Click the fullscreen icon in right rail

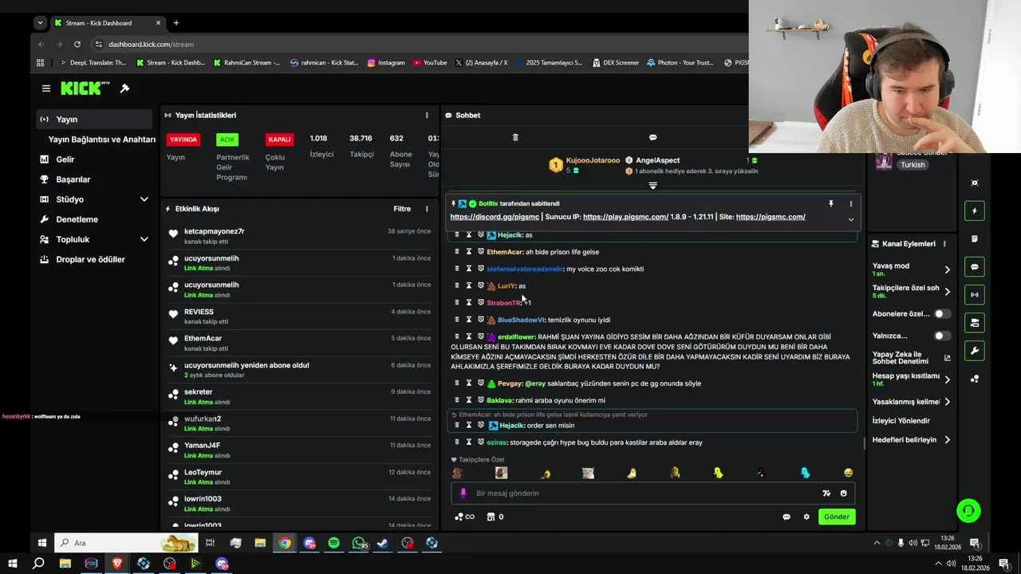pos(974,183)
